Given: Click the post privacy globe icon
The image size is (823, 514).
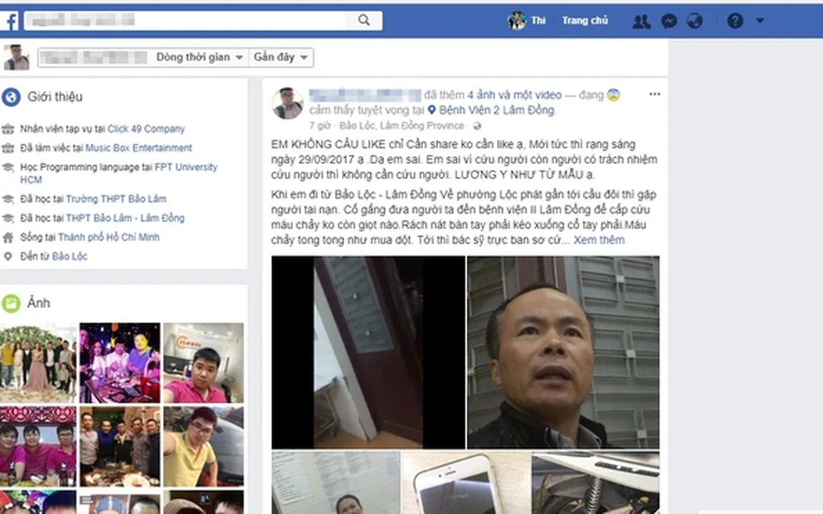Looking at the screenshot, I should pyautogui.click(x=476, y=126).
